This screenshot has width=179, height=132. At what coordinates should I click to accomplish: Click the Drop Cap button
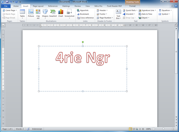click(x=129, y=18)
